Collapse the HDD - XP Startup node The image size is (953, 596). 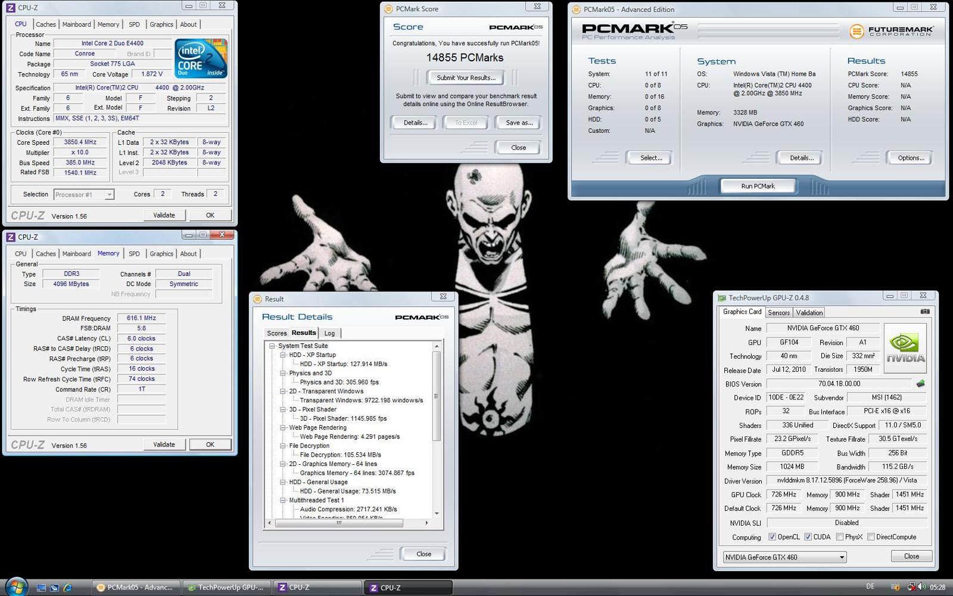[283, 355]
